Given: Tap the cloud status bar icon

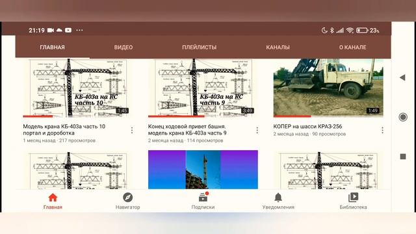Looking at the screenshot, I should tap(59, 31).
